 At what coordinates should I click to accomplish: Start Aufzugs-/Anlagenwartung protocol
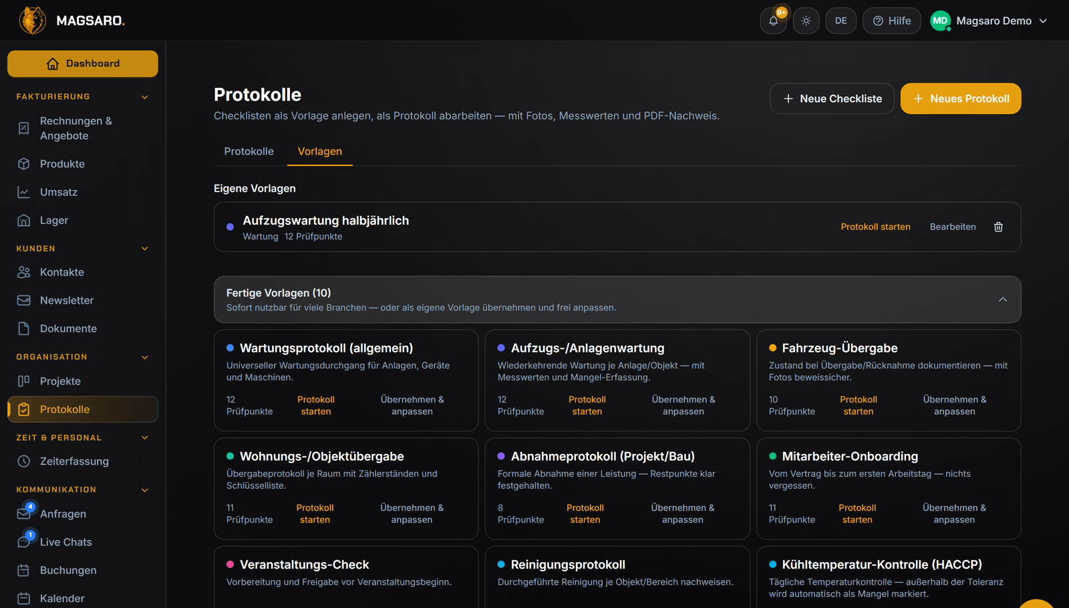pyautogui.click(x=587, y=406)
